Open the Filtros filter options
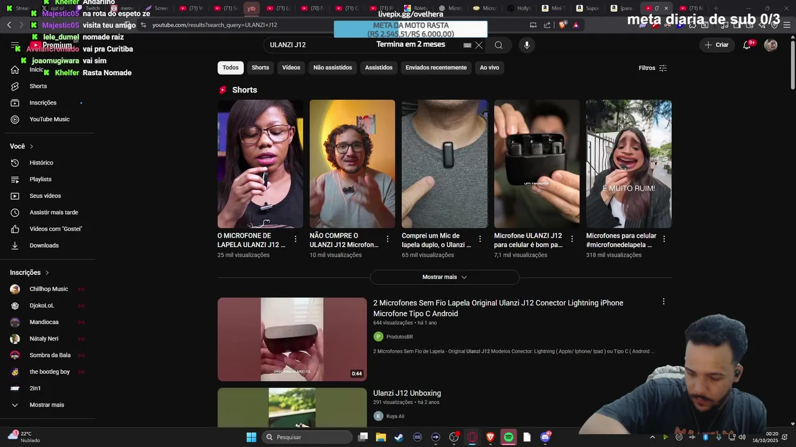This screenshot has height=447, width=796. tap(653, 68)
